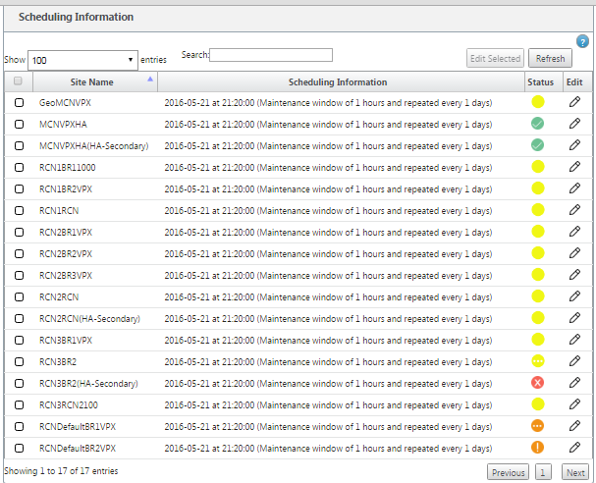The height and width of the screenshot is (483, 596).
Task: Open the Show entries dropdown set to 100
Action: click(x=82, y=60)
